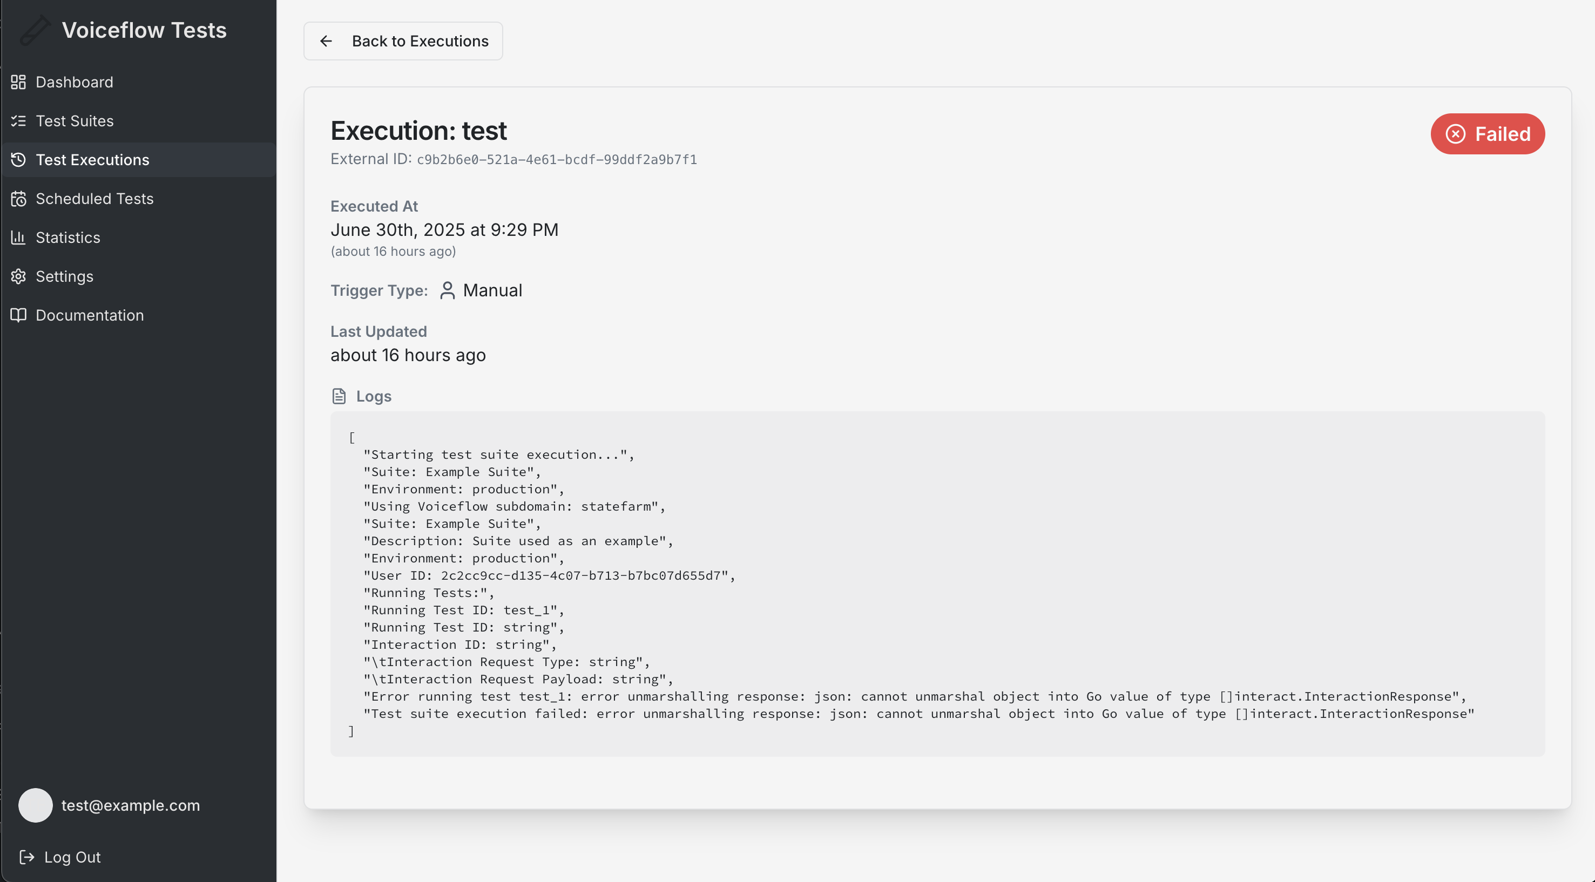This screenshot has width=1595, height=882.
Task: Click log line "Using Voiceflow subdomain: statefarm"
Action: (x=515, y=506)
